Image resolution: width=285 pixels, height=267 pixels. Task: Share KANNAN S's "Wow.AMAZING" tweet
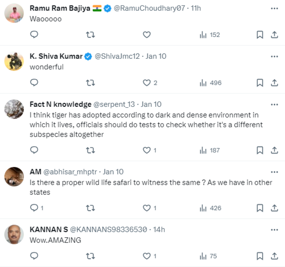pos(274,256)
